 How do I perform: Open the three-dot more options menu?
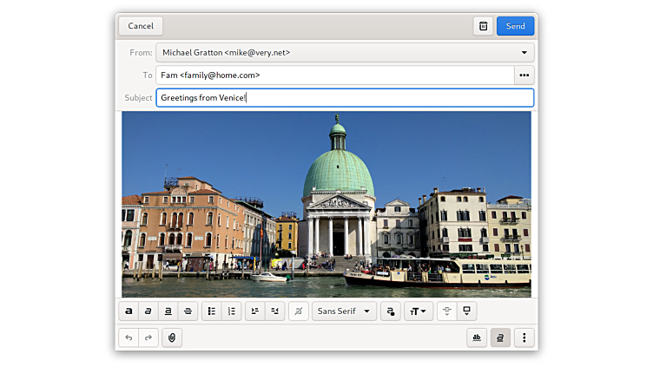(524, 338)
